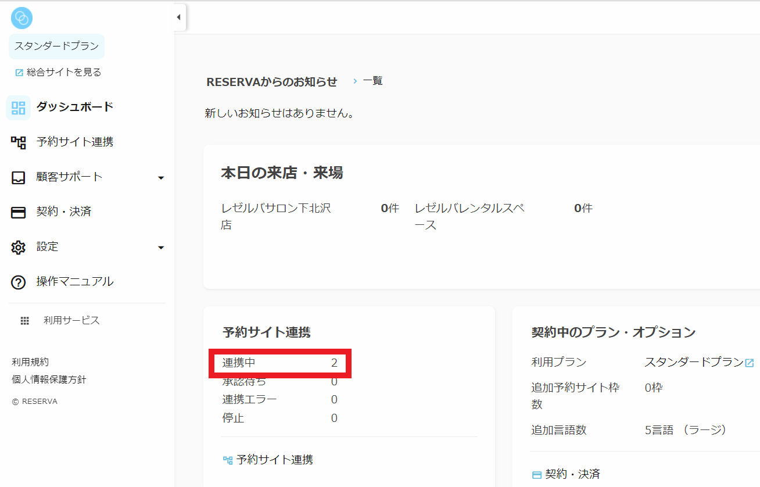Click the 利用規約 link
The image size is (760, 487).
tap(30, 362)
